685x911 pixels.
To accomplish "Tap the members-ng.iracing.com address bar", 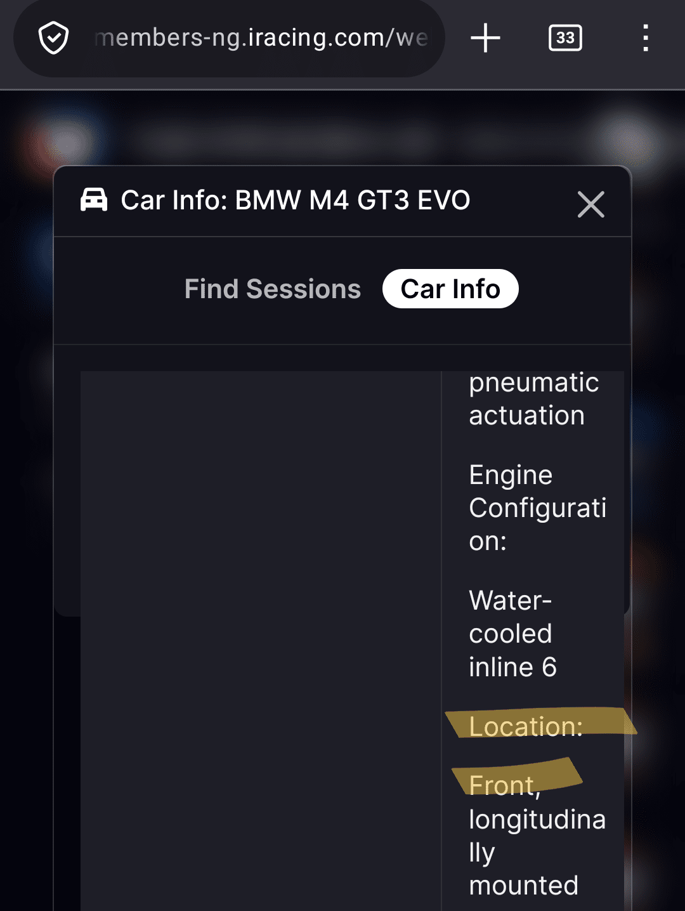I will tap(260, 38).
